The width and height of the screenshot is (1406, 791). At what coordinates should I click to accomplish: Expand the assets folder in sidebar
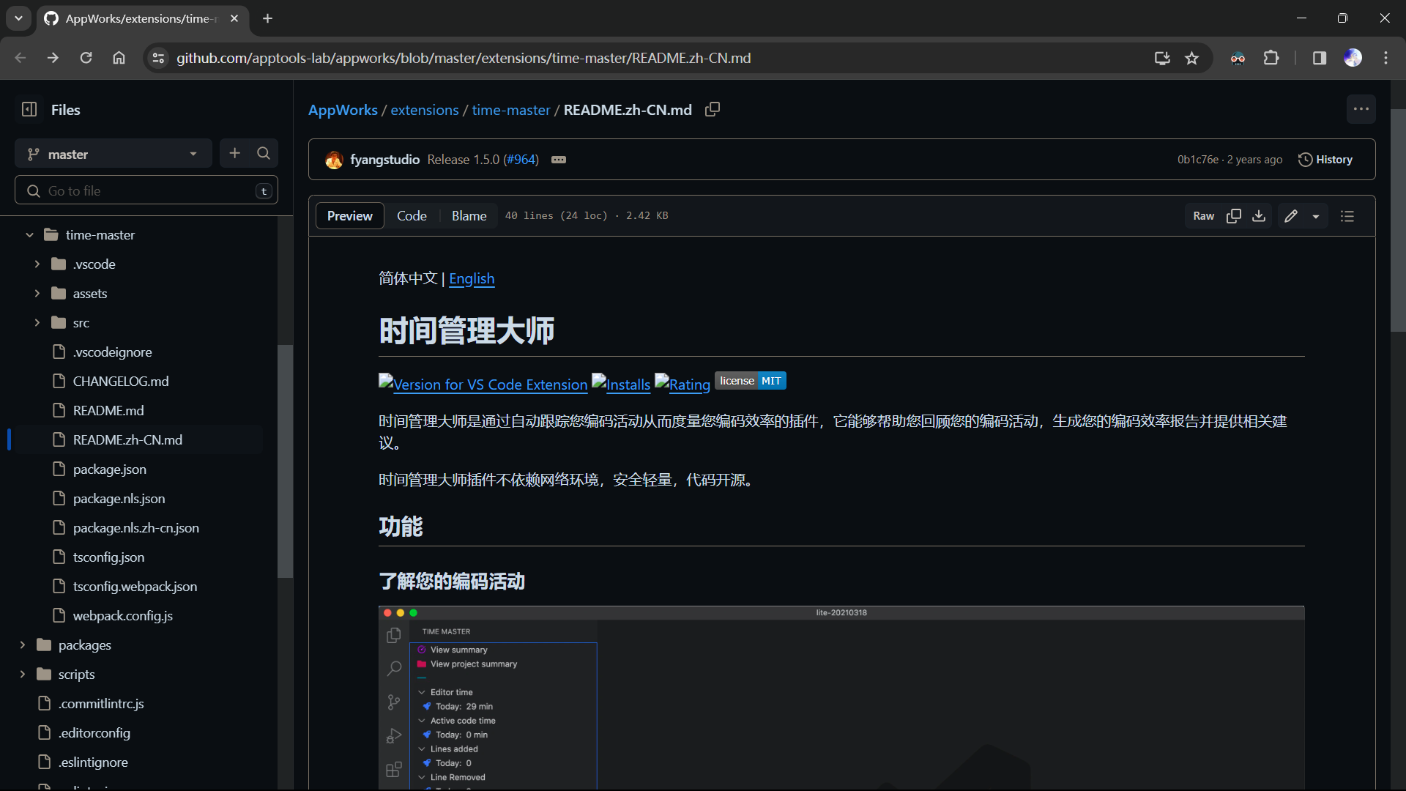click(x=36, y=293)
